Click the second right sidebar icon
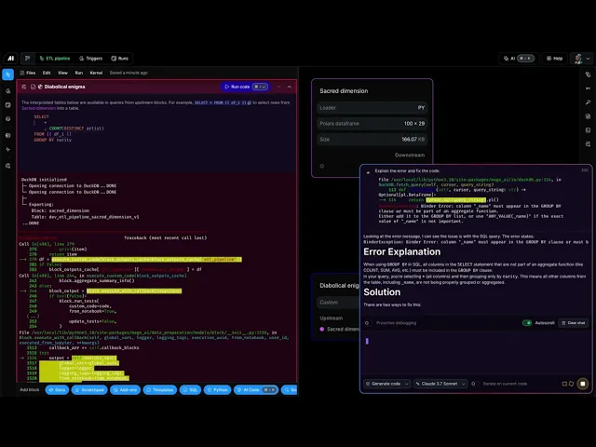596x447 pixels. 588,88
